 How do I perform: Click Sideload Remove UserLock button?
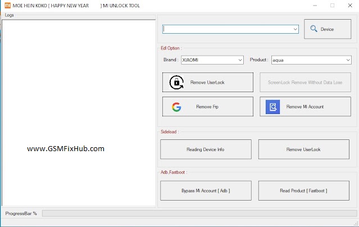pos(304,149)
